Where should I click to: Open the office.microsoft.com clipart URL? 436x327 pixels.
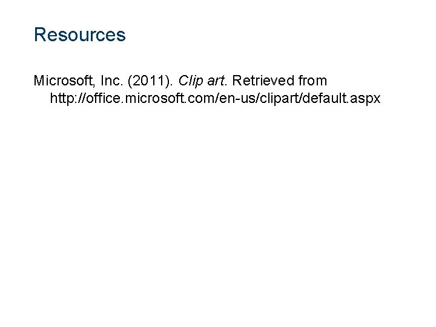[x=215, y=98]
